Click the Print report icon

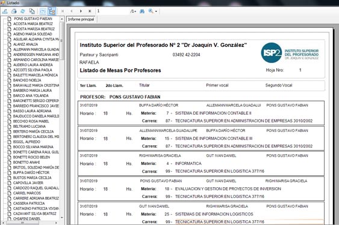click(14, 11)
